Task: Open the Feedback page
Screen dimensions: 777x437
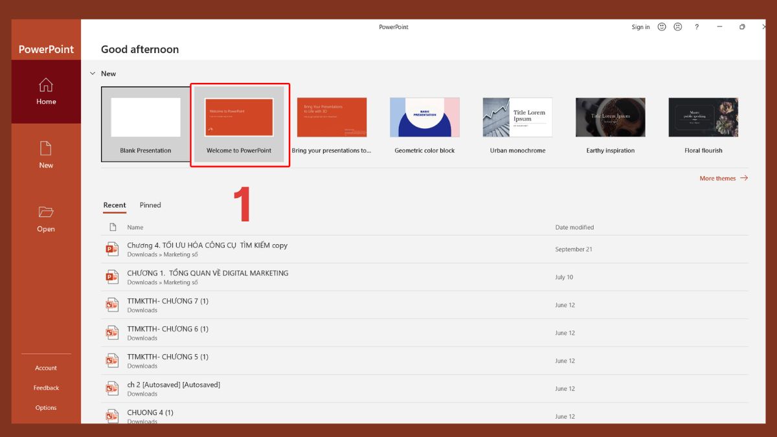Action: click(x=46, y=387)
